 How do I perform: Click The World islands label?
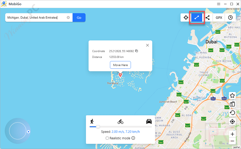click(x=113, y=83)
